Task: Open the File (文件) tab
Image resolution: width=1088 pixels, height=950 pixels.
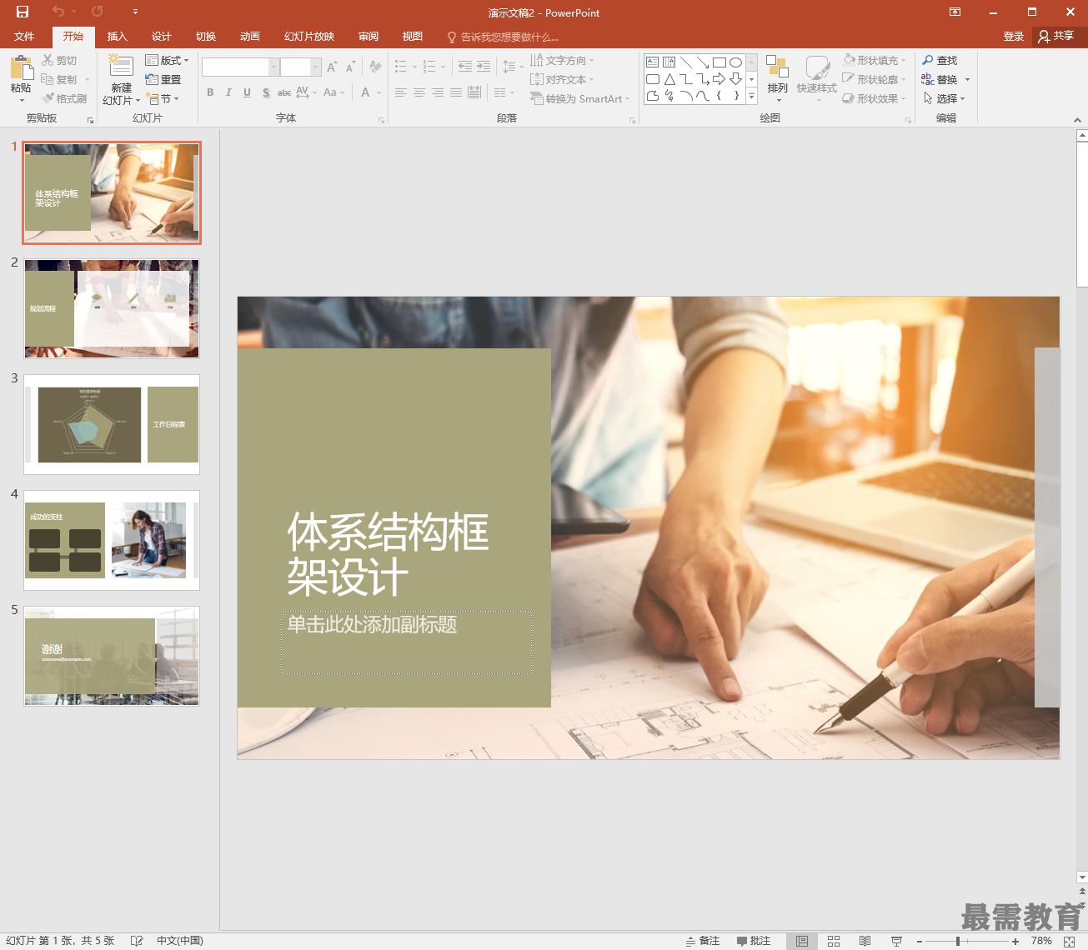Action: coord(24,37)
